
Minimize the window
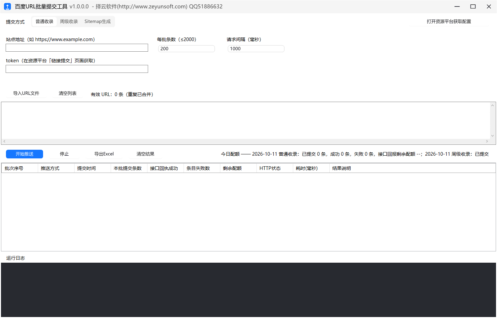point(457,7)
